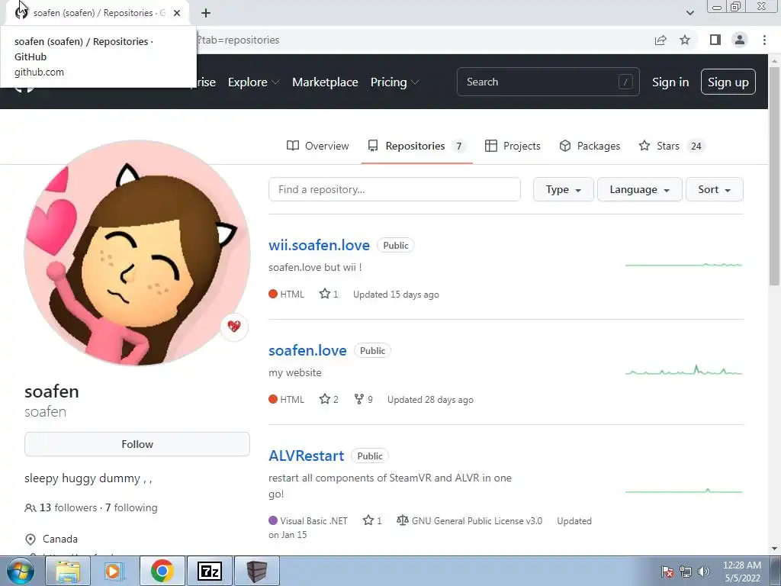
Task: Open the Chrome profile avatar icon
Action: tap(740, 40)
